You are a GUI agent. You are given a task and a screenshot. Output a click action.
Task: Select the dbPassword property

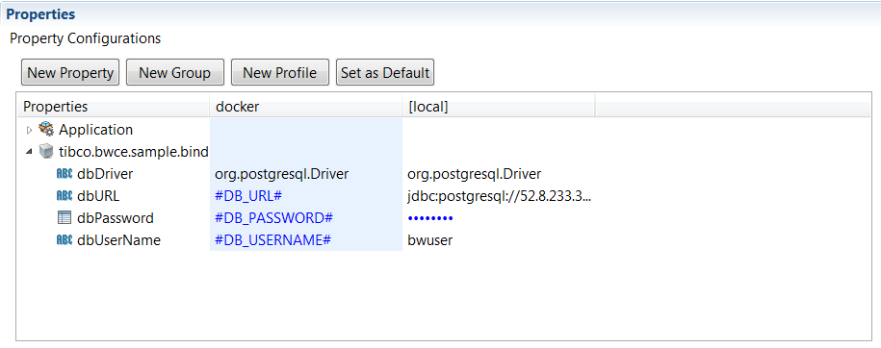click(x=116, y=218)
